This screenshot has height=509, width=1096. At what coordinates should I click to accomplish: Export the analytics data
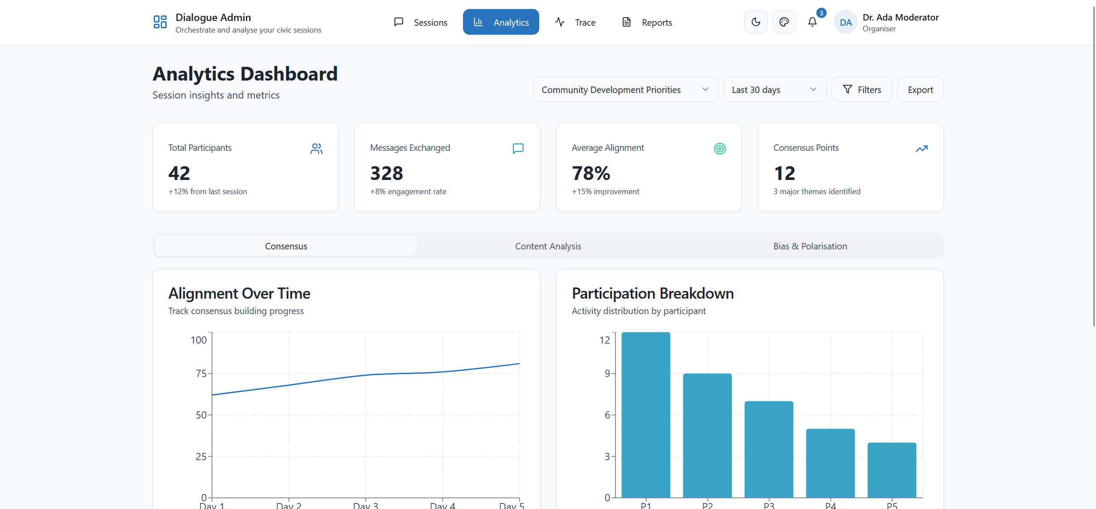(x=920, y=89)
